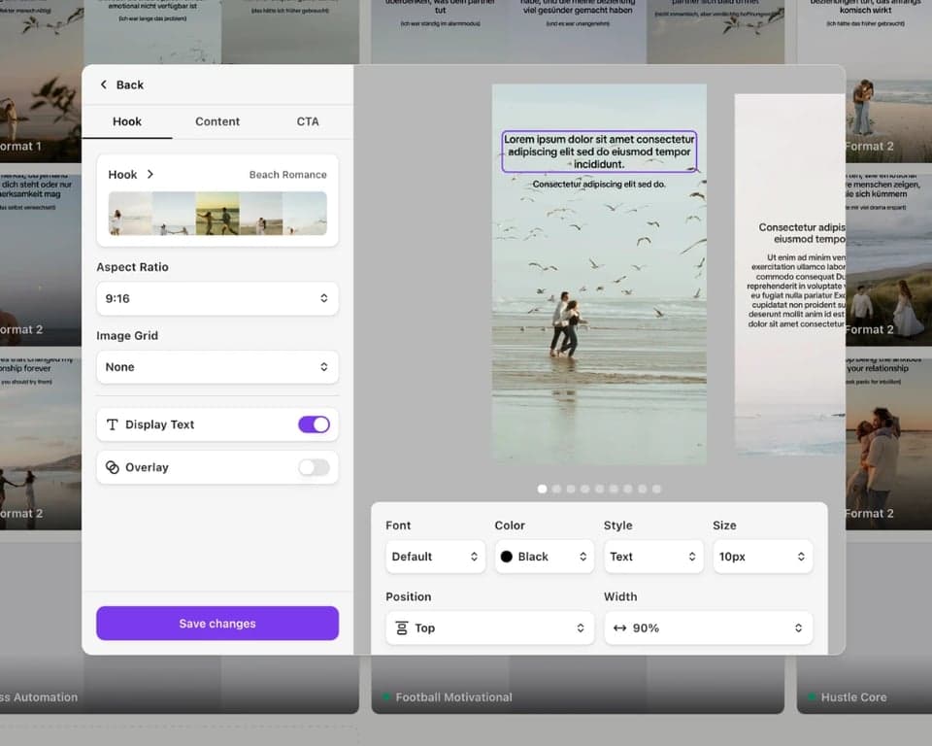The height and width of the screenshot is (746, 932).
Task: Open the Image Grid None dropdown
Action: click(x=217, y=366)
